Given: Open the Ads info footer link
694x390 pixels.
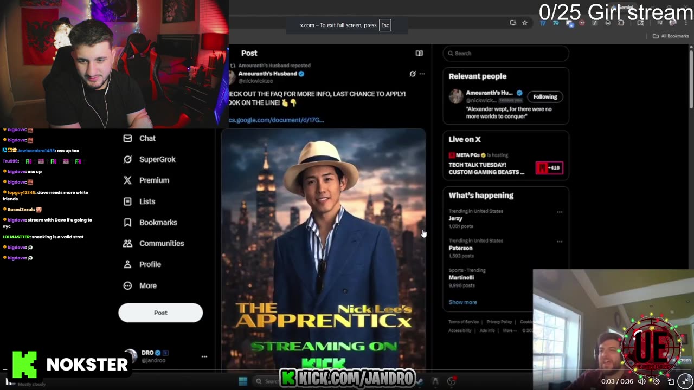Looking at the screenshot, I should point(487,330).
